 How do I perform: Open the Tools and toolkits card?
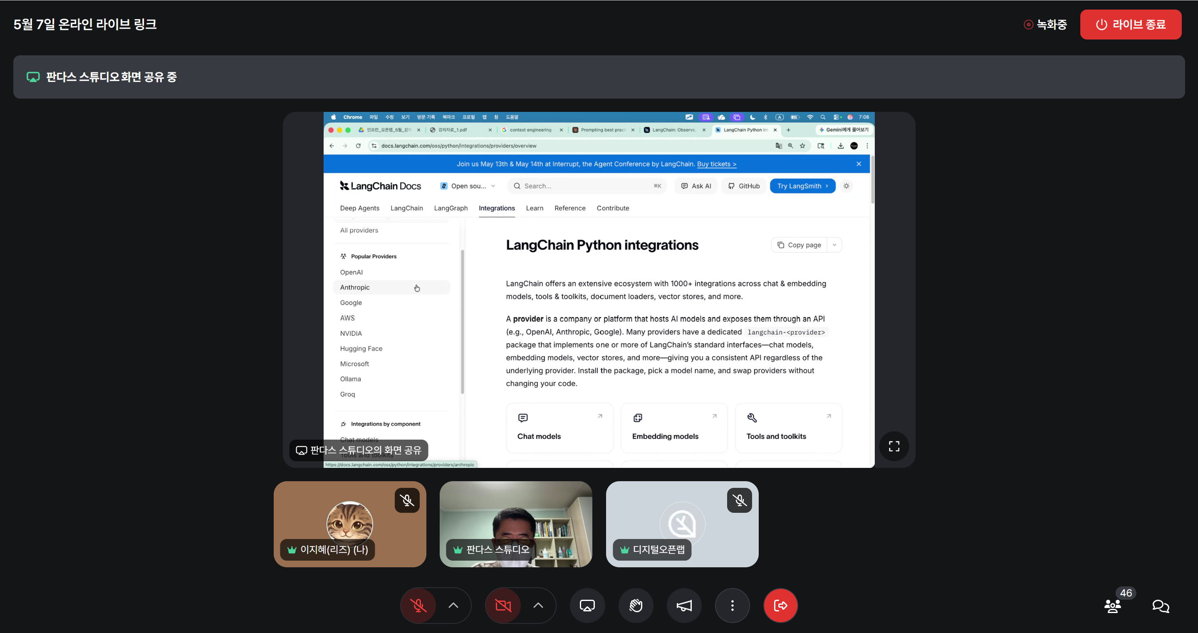(x=788, y=428)
